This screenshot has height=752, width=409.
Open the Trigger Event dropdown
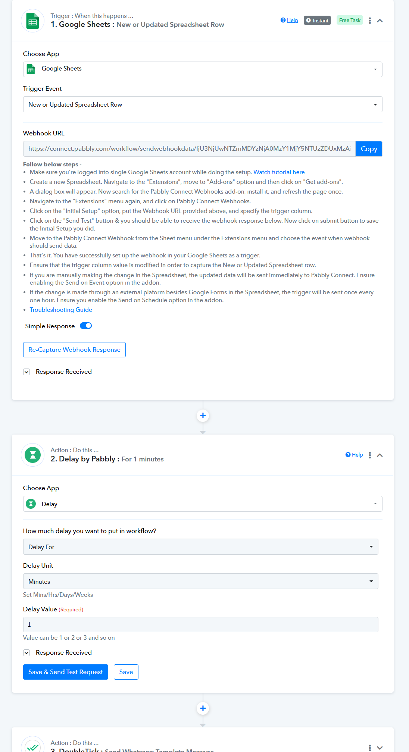click(203, 104)
